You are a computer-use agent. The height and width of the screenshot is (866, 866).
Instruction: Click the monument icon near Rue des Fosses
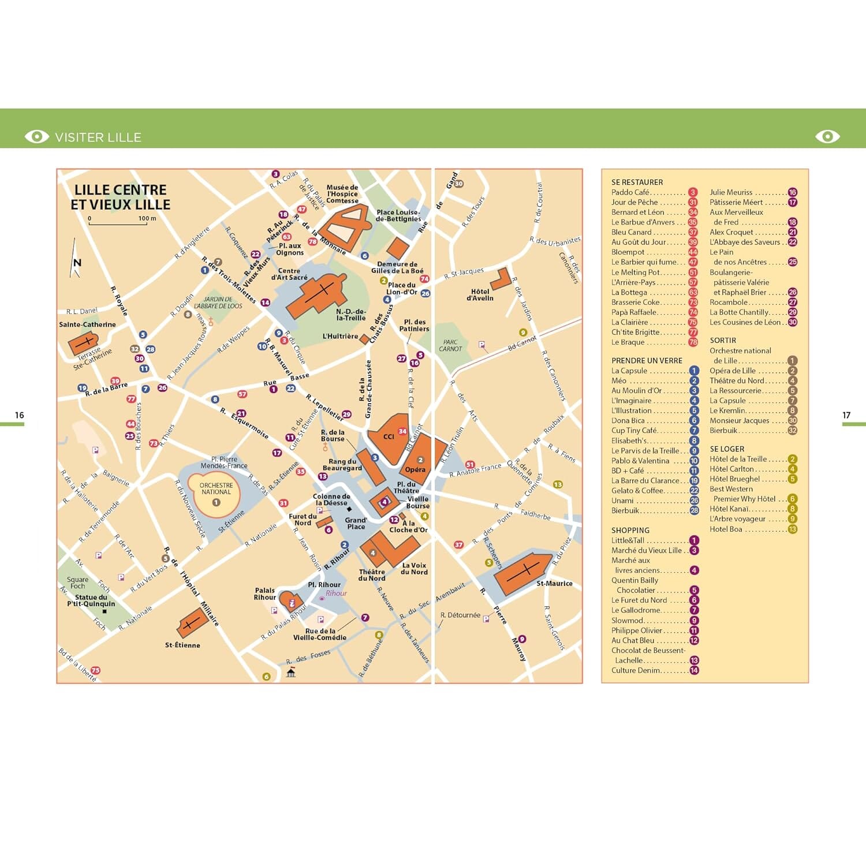tap(291, 673)
